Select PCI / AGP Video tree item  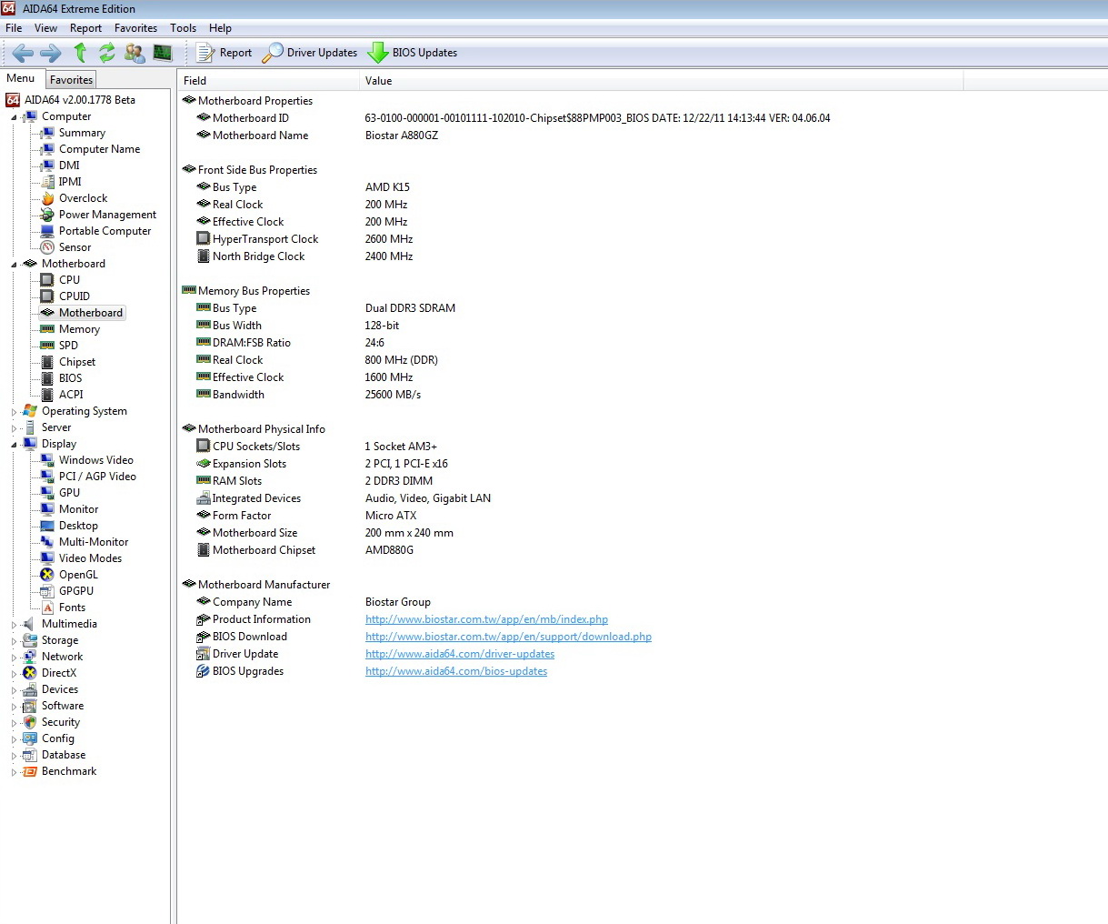click(x=97, y=477)
